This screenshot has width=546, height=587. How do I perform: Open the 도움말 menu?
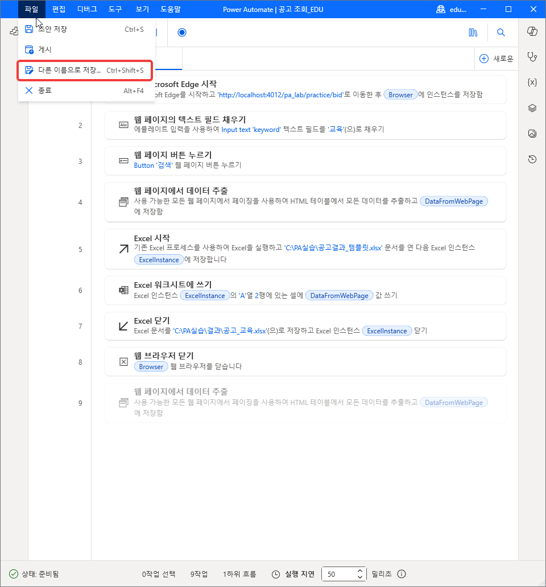pyautogui.click(x=171, y=9)
